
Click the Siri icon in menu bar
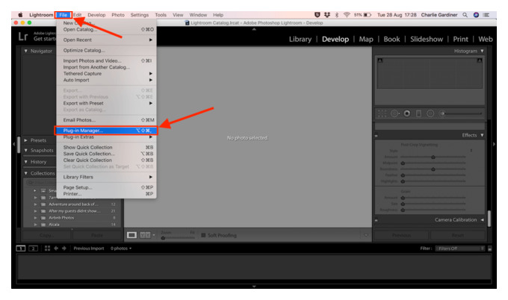click(476, 15)
